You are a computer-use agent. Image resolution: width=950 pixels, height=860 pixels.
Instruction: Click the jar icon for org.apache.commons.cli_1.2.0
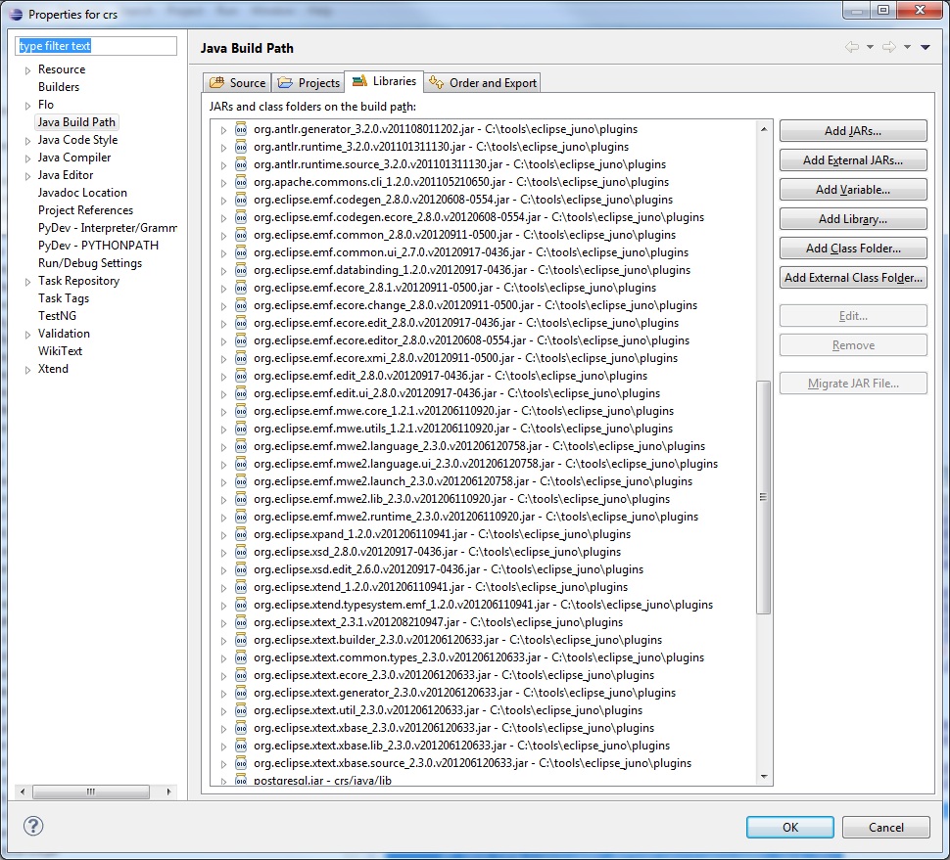(x=241, y=182)
